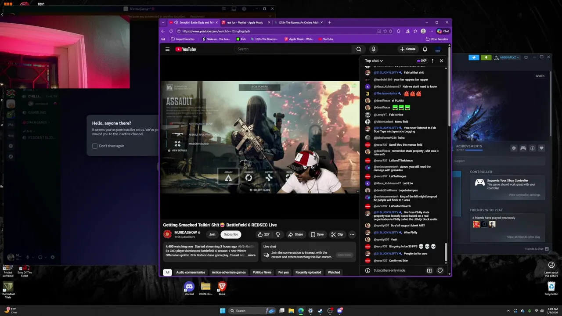
Task: Switch to the In The Rooms browser tab
Action: (299, 22)
